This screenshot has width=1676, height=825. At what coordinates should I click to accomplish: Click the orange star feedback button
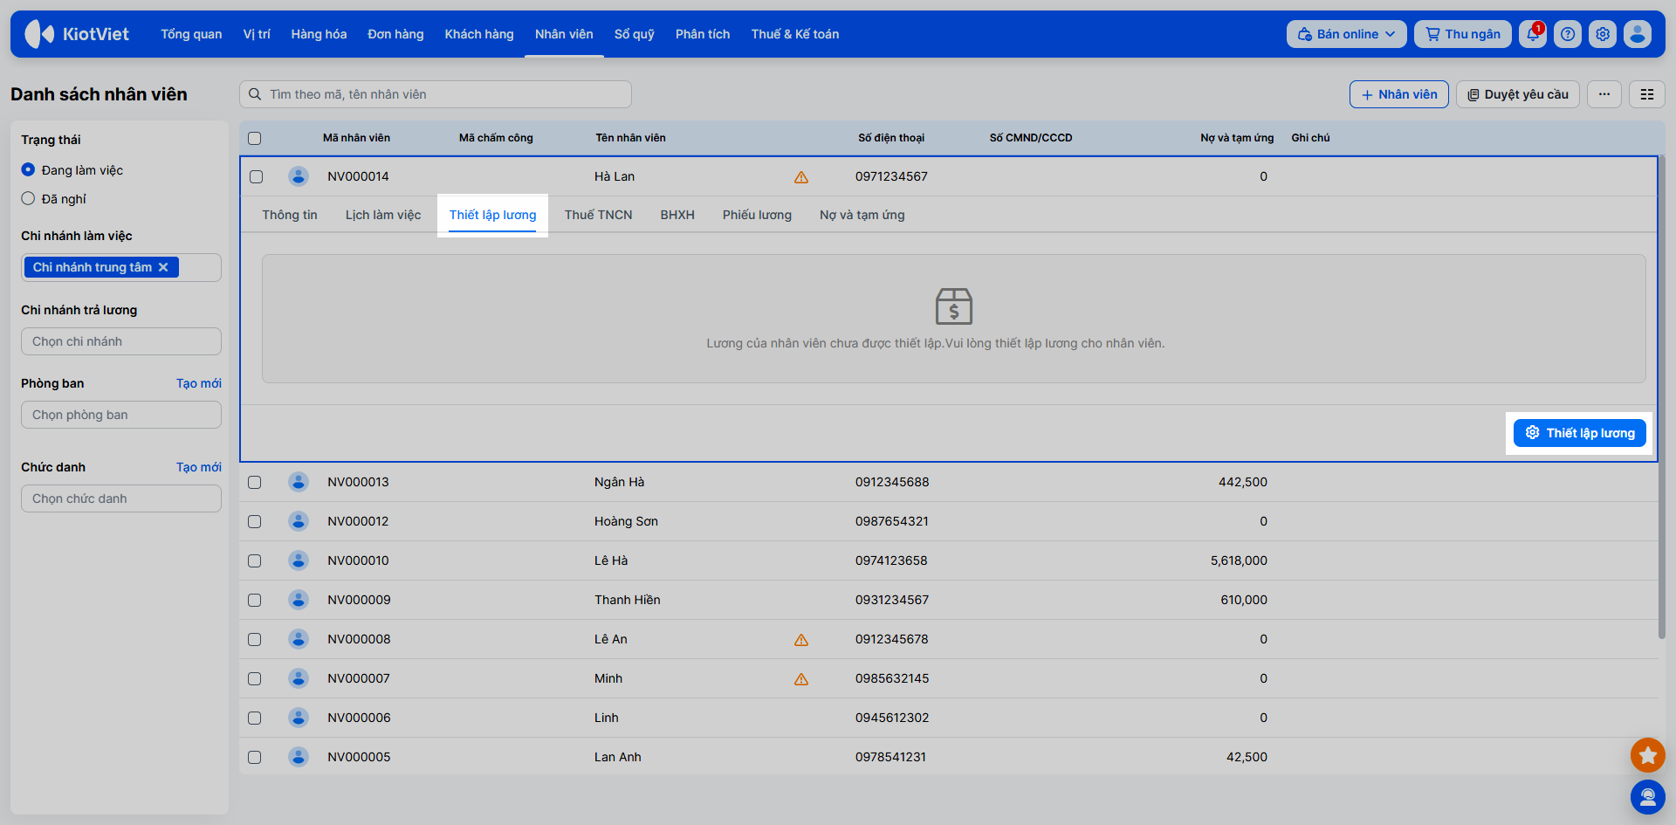pos(1647,755)
